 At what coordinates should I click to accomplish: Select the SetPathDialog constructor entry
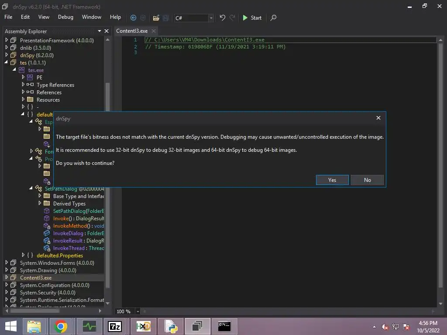coord(79,211)
